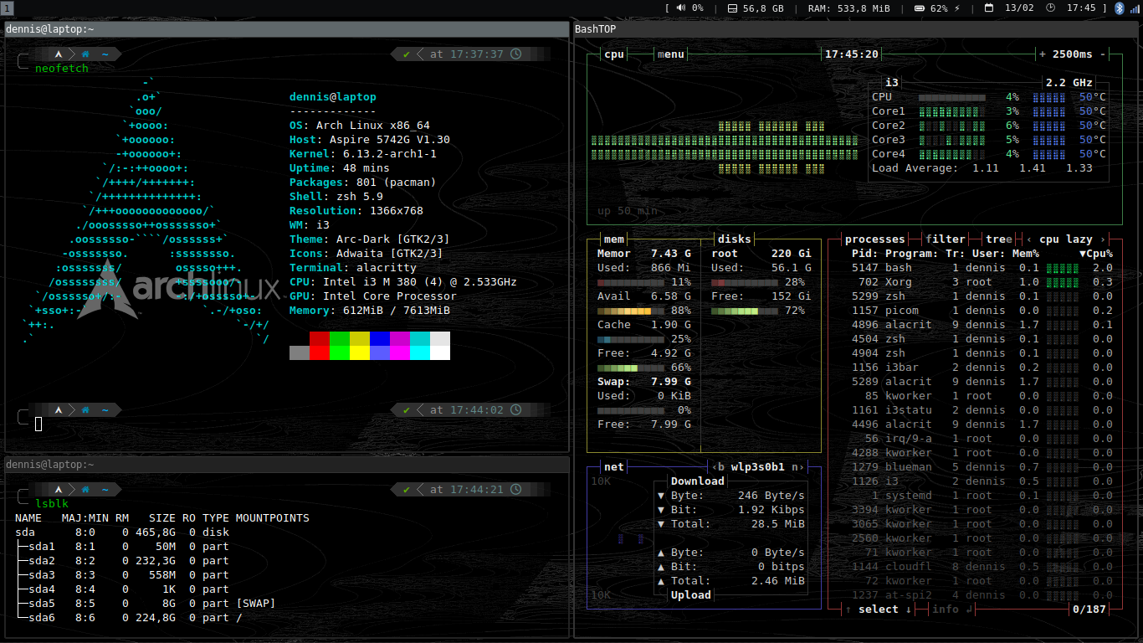Click the RAM: 533,8 MiB status entry
Image resolution: width=1143 pixels, height=643 pixels.
coord(849,8)
